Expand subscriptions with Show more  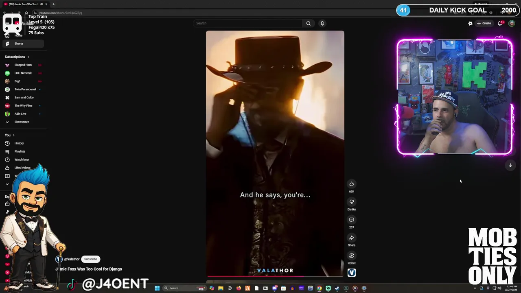tap(23, 122)
